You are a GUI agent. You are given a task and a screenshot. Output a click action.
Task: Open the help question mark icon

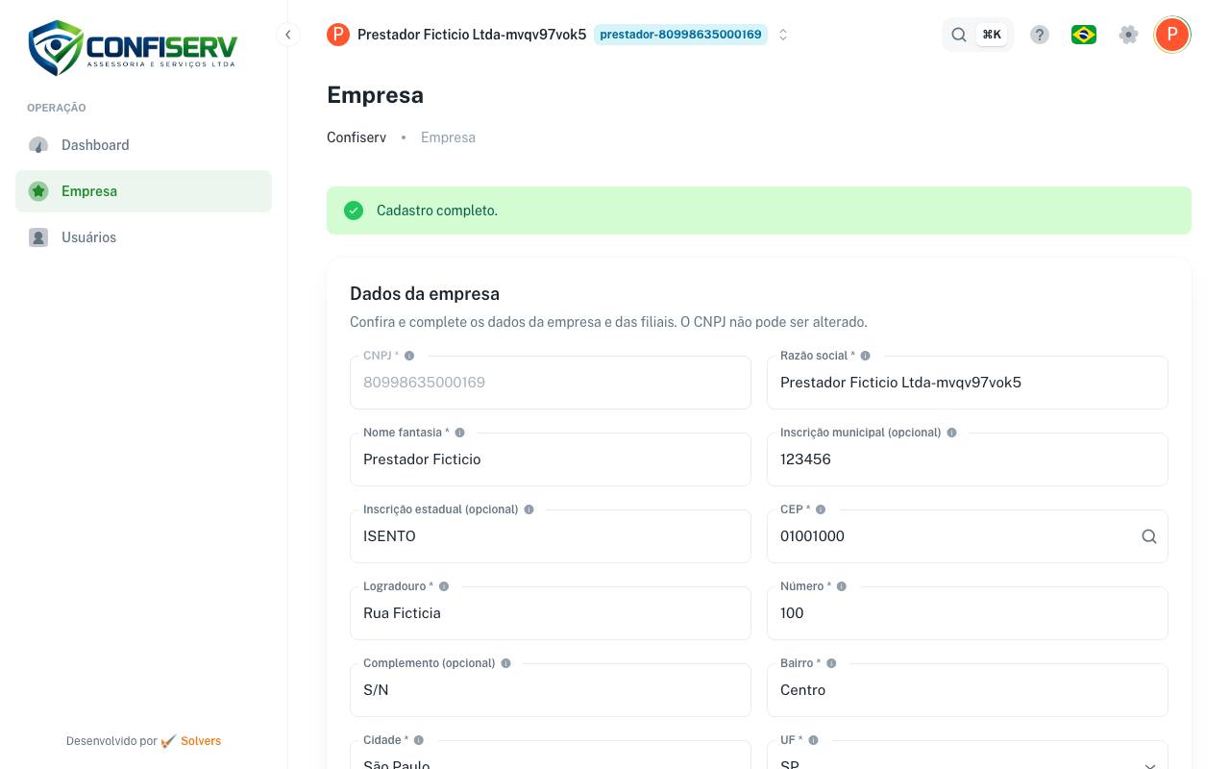tap(1040, 35)
